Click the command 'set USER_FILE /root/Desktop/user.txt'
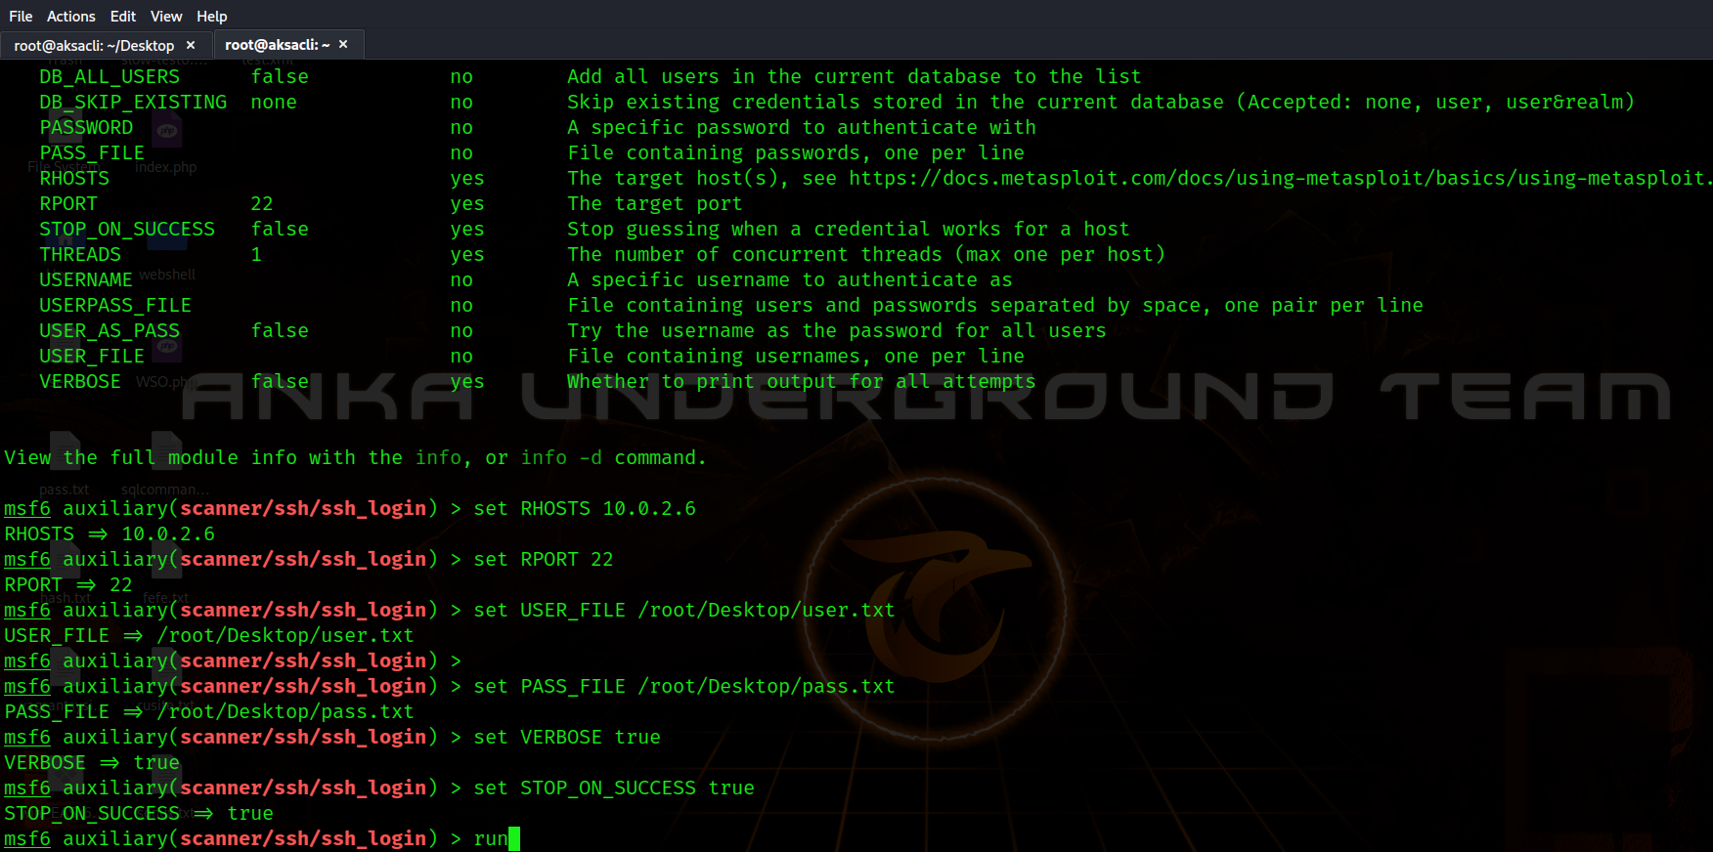1713x852 pixels. pos(684,610)
